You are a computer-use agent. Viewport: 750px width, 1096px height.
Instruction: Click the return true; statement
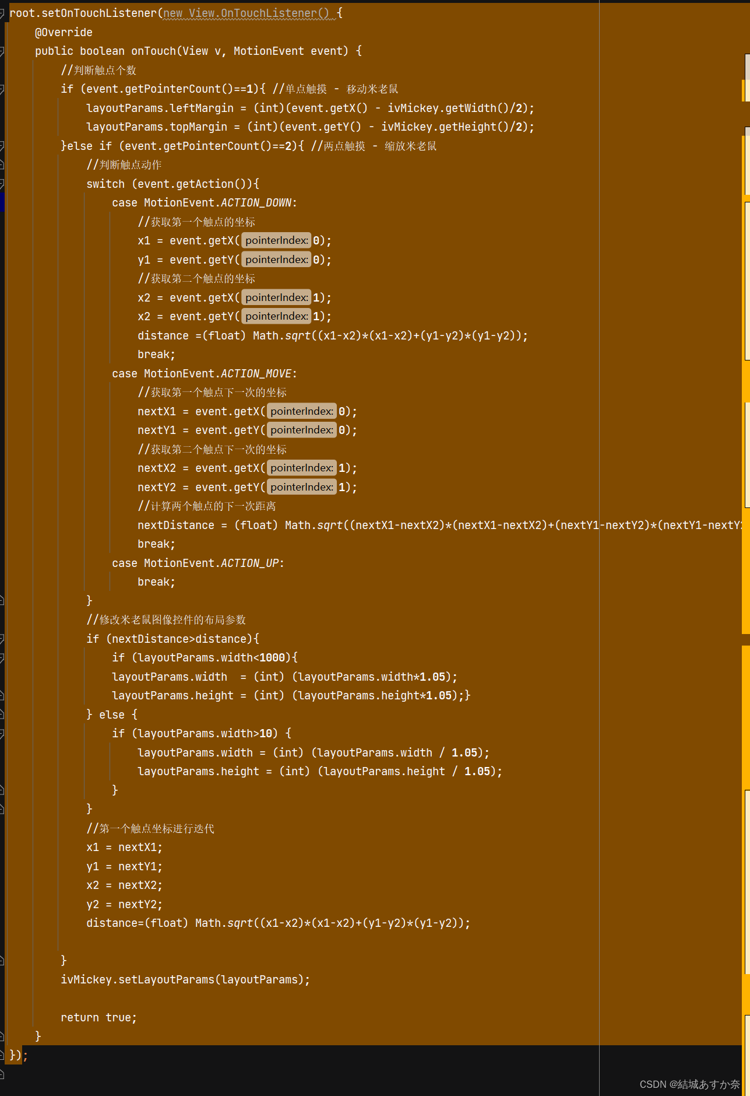[x=98, y=1017]
